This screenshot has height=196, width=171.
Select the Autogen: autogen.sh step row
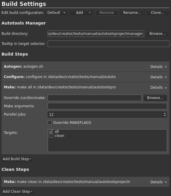click(85, 67)
